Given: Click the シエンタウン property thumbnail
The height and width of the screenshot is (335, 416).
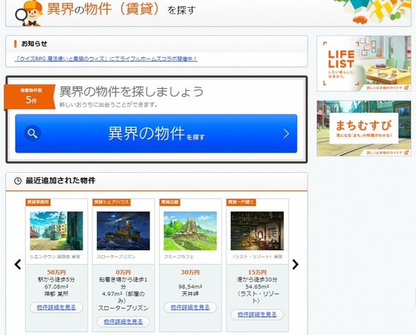Looking at the screenshot, I should tap(56, 231).
